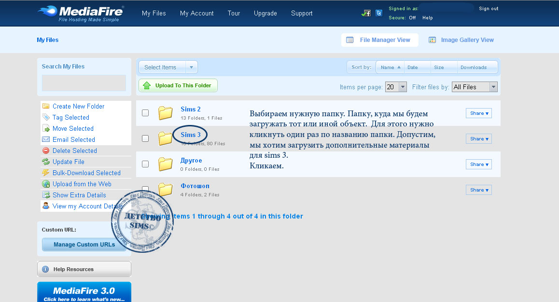Image resolution: width=559 pixels, height=302 pixels.
Task: Open My Files in top navigation
Action: point(154,13)
